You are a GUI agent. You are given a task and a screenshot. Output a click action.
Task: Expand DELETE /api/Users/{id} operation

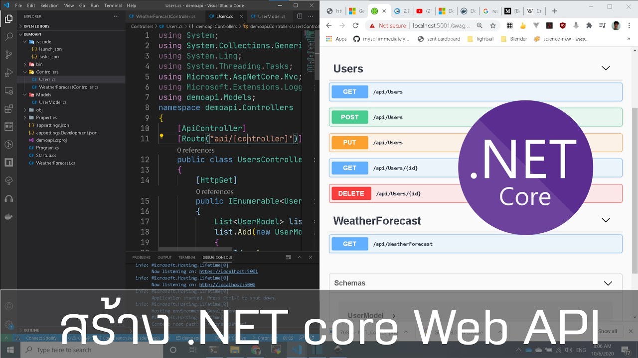pyautogui.click(x=476, y=193)
